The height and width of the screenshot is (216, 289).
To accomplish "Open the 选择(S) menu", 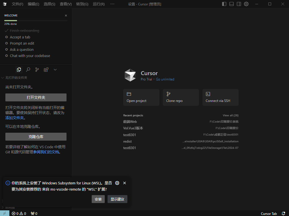I will click(50, 4).
